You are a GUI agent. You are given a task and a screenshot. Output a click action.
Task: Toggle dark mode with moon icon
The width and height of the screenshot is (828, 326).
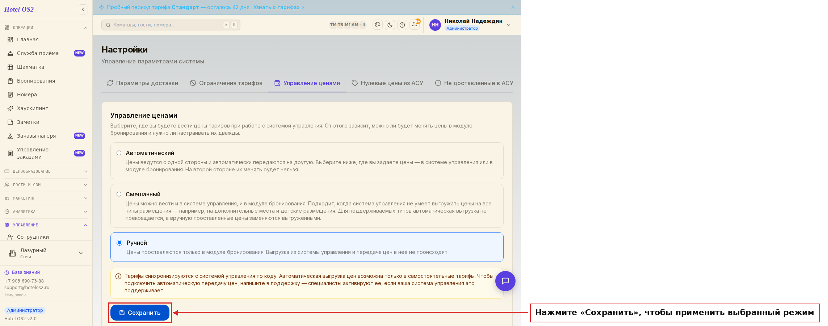(x=390, y=25)
